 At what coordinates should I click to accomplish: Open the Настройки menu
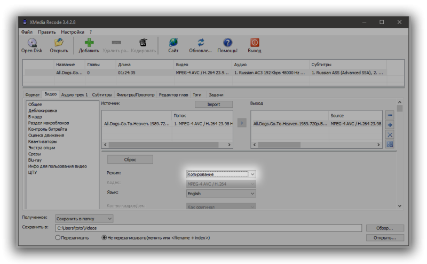click(73, 32)
